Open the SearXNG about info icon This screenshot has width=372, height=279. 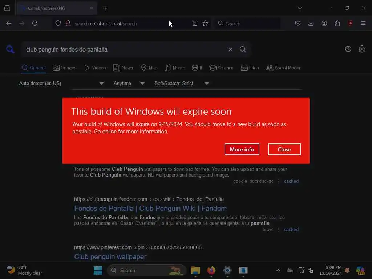coord(348,49)
